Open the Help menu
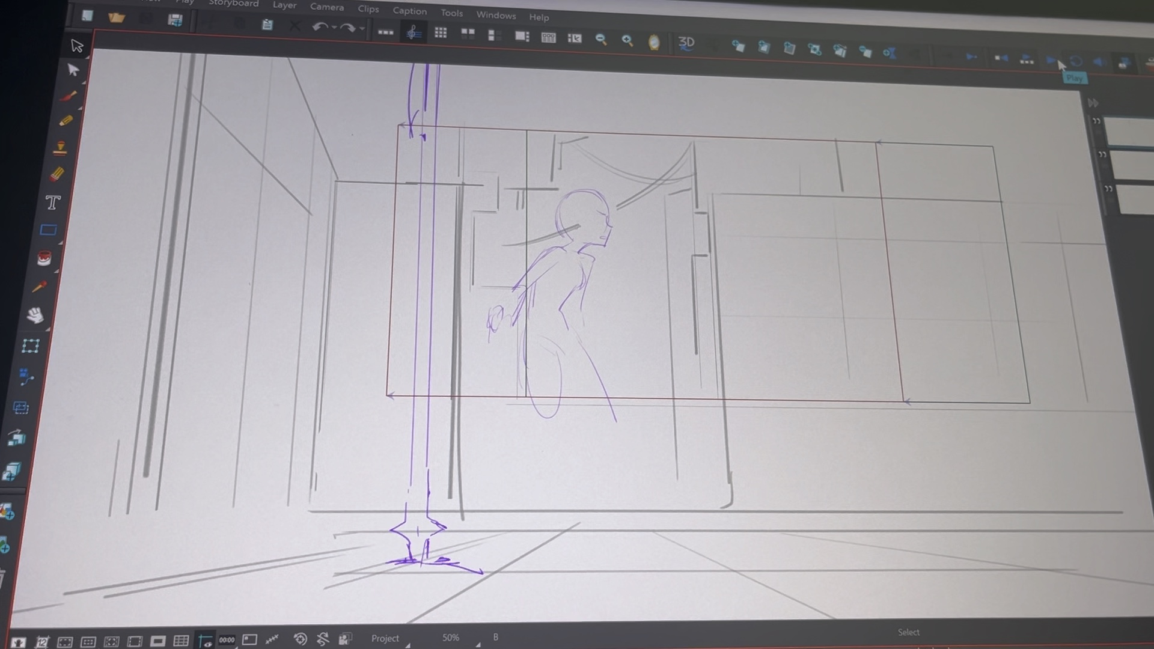 point(539,17)
